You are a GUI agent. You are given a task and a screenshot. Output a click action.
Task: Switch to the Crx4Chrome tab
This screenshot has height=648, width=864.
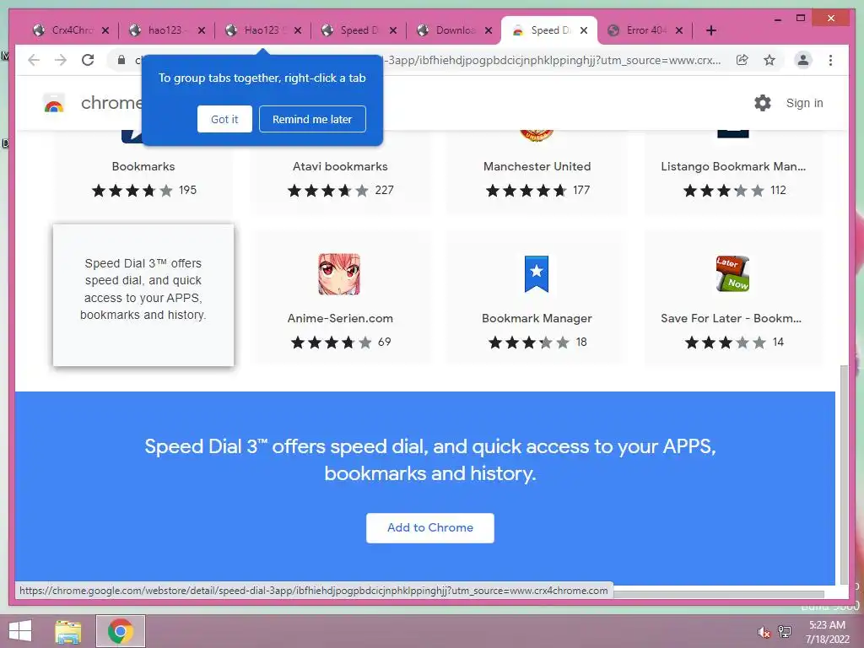64,30
